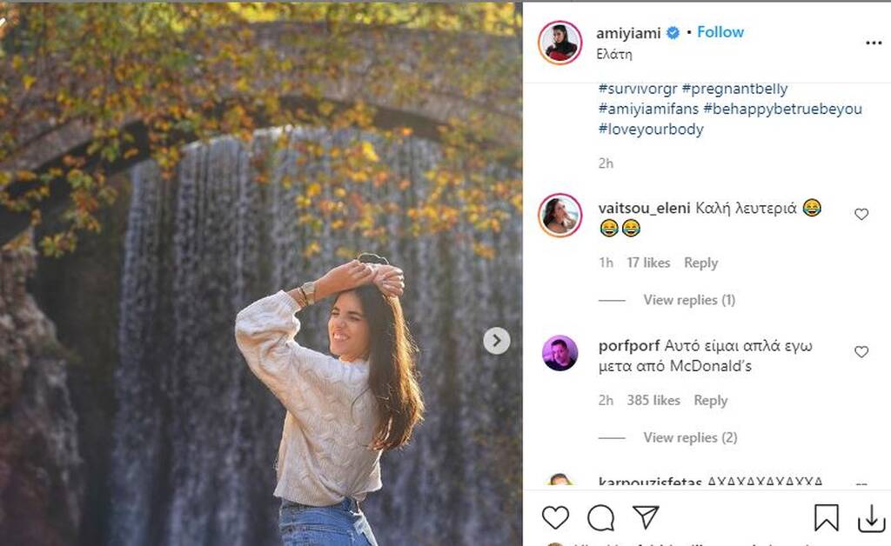Open the Ελάτη location link

tap(614, 54)
